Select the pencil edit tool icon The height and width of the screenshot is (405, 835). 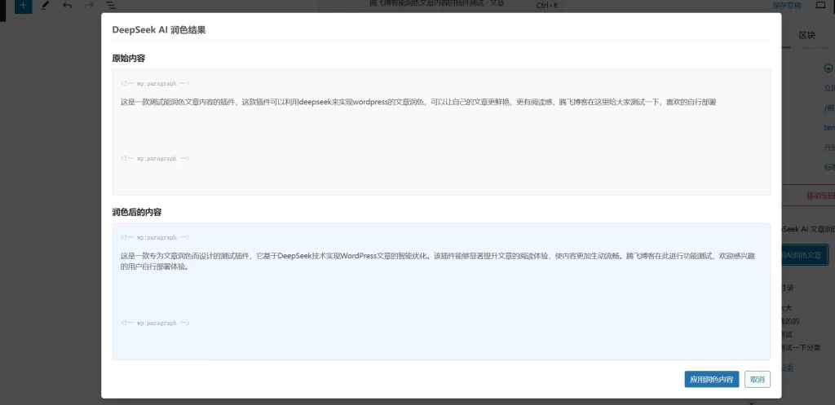[45, 6]
